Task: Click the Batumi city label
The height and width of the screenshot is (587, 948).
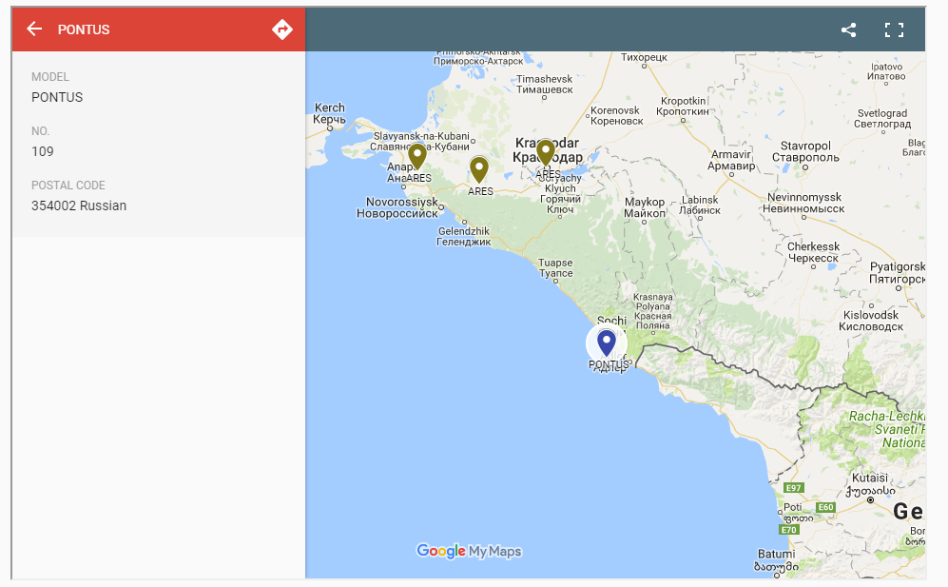Action: [x=776, y=559]
